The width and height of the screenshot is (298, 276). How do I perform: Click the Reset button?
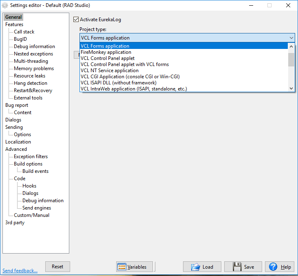[x=57, y=267]
